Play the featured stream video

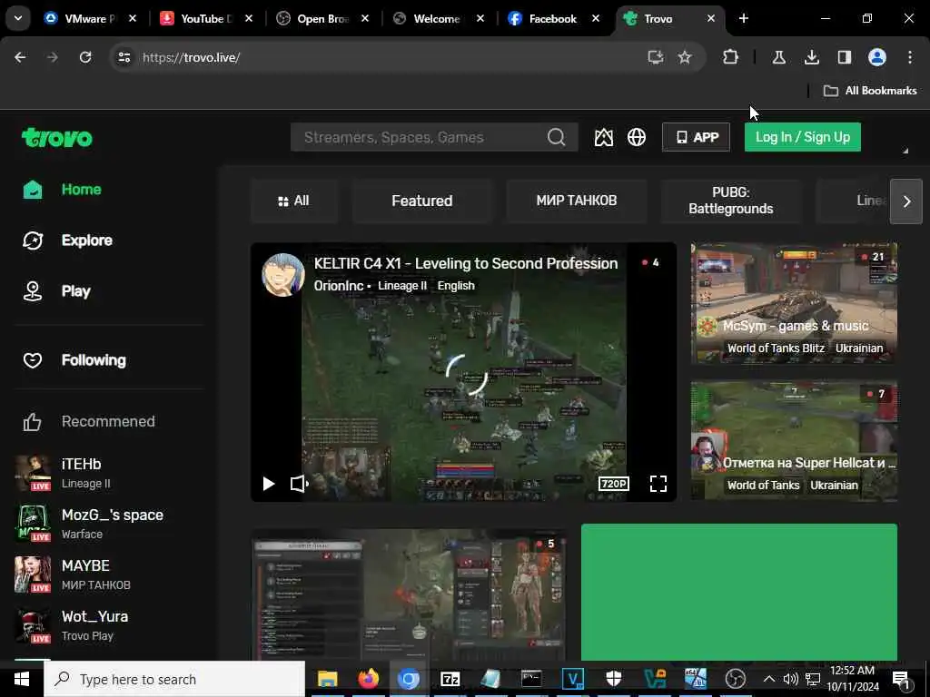point(268,484)
